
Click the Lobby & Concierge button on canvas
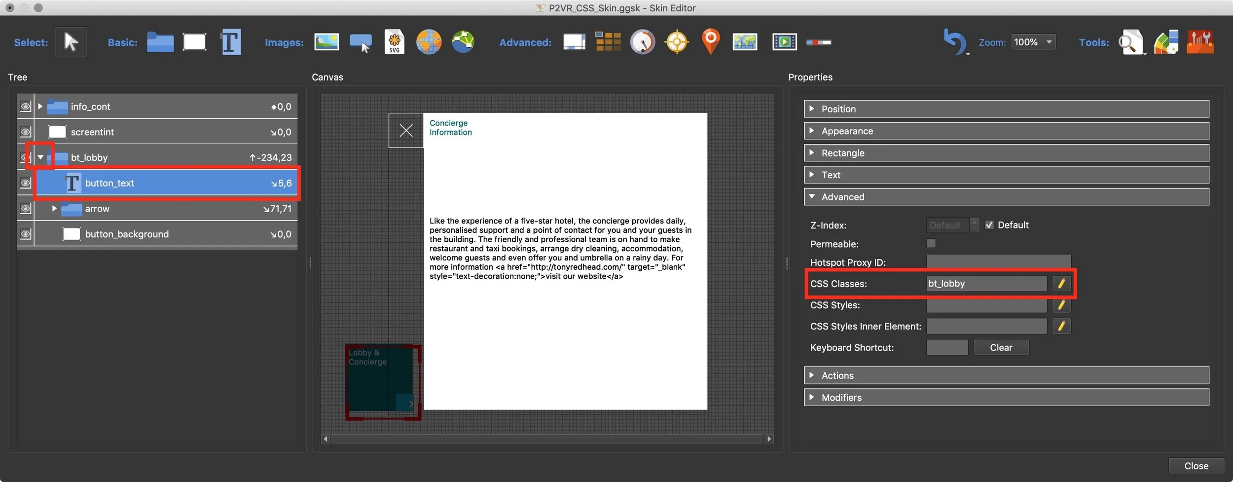coord(383,382)
